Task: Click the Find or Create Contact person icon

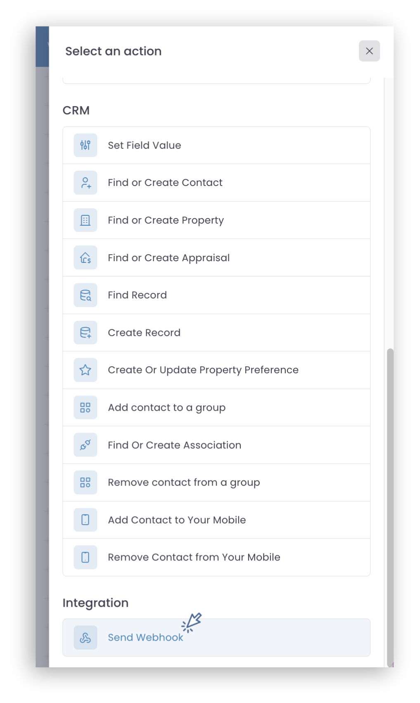Action: click(x=85, y=183)
